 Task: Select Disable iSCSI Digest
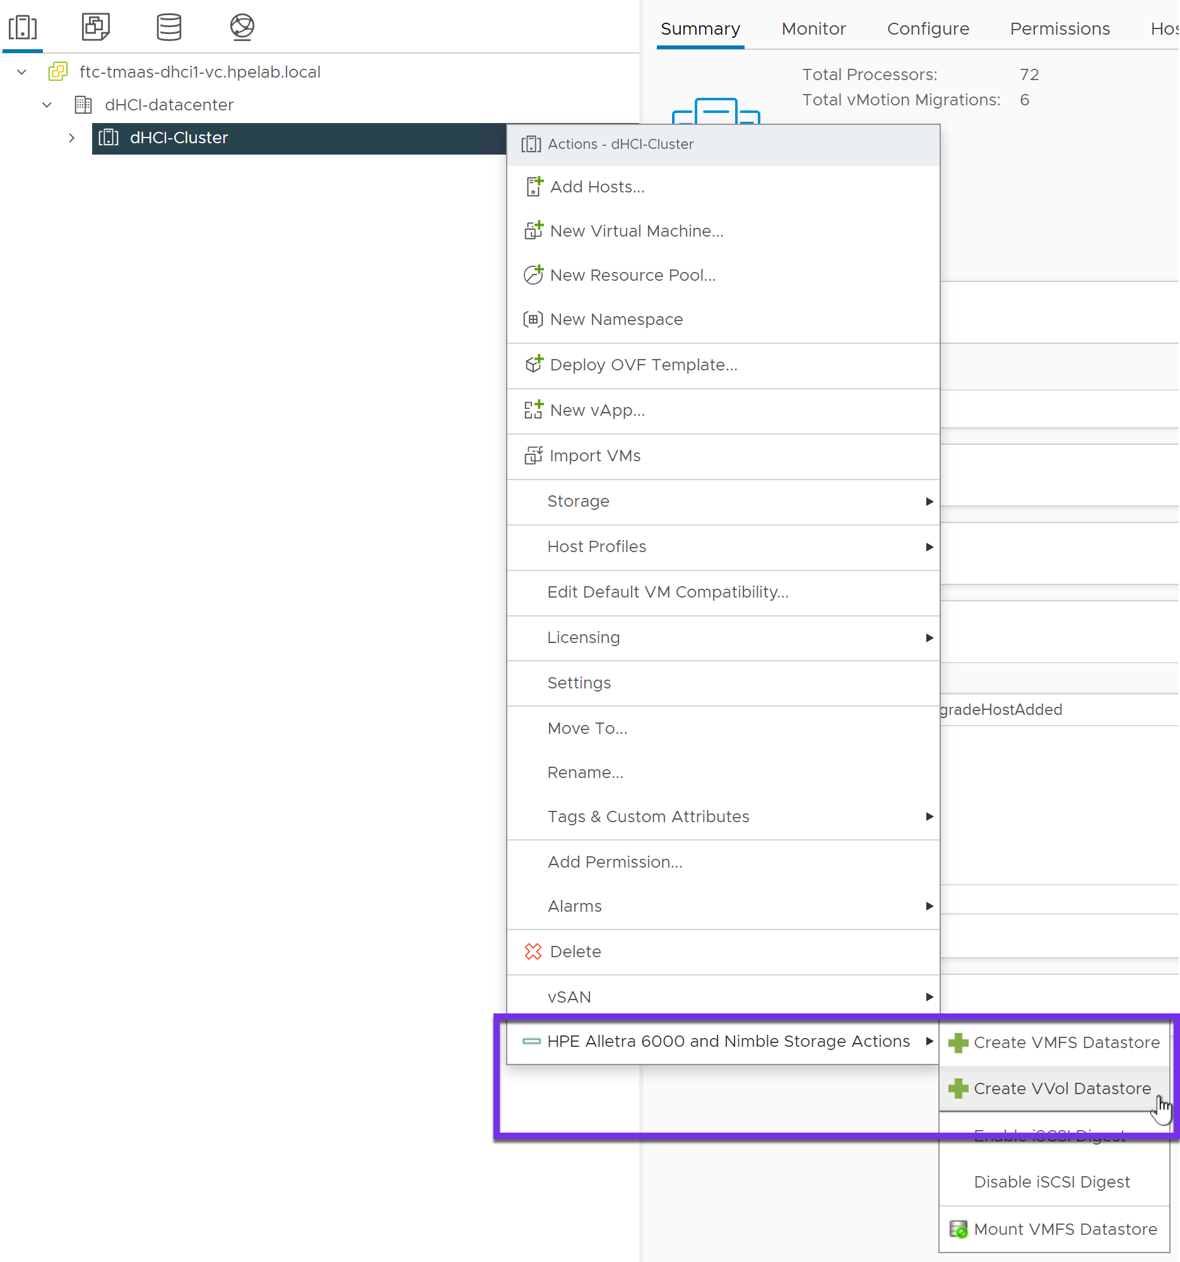1051,1181
